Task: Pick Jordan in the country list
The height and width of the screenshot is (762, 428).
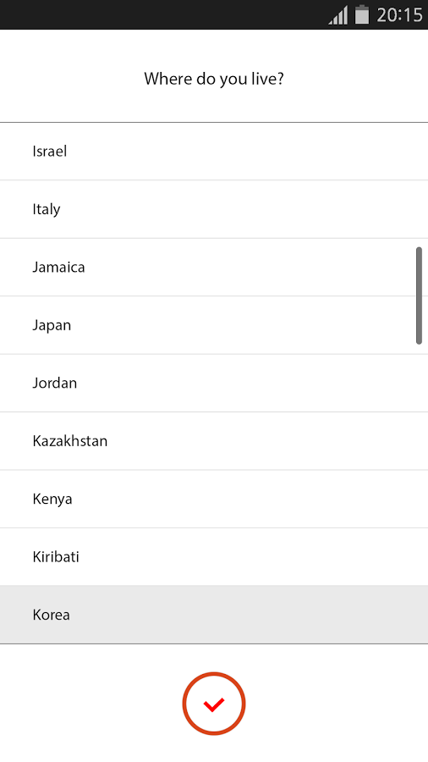Action: click(214, 383)
